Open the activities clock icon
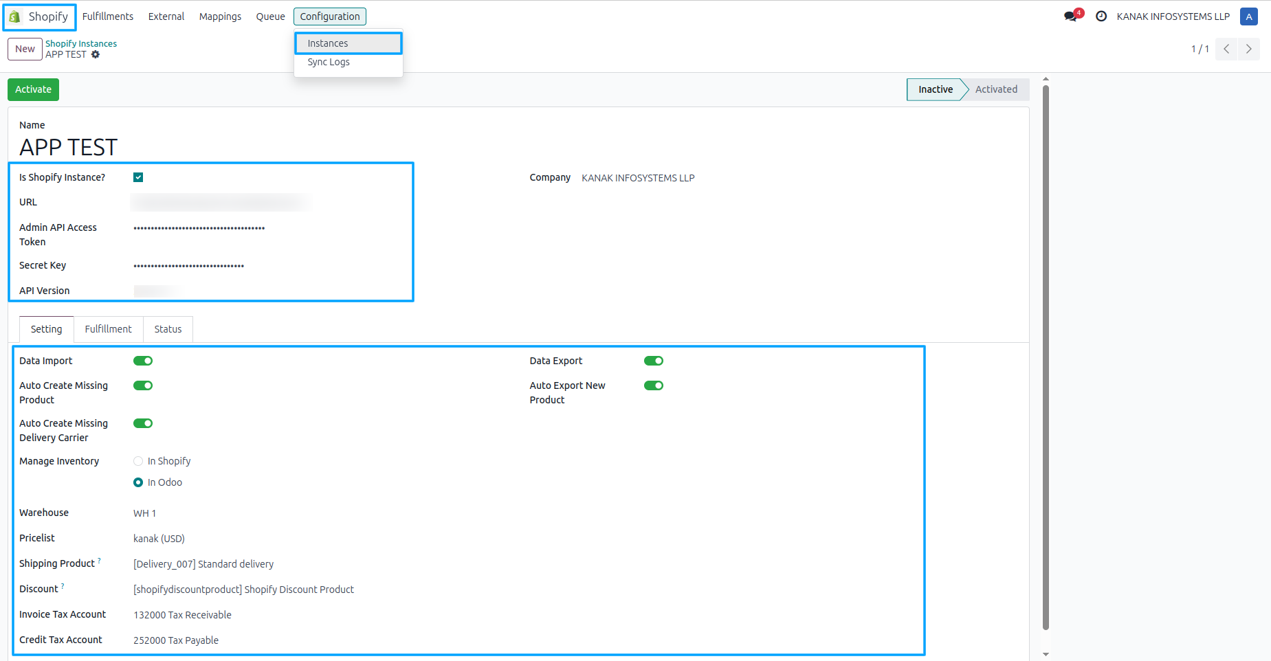Viewport: 1271px width, 661px height. (1101, 16)
